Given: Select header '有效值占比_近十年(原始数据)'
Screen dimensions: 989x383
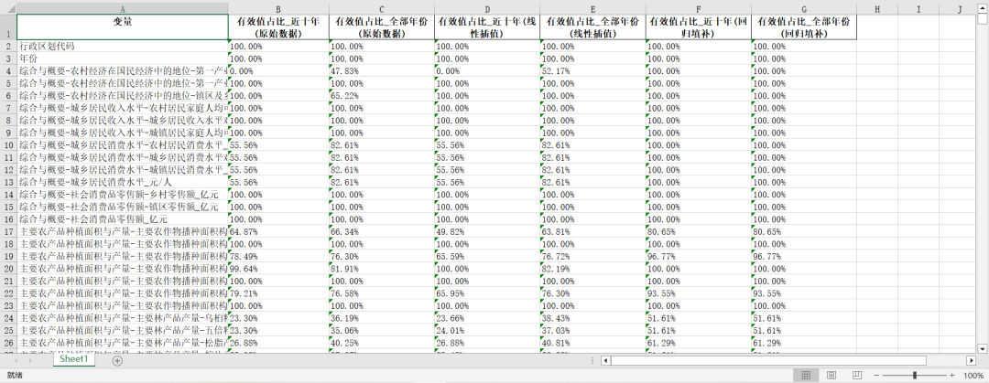Looking at the screenshot, I should (x=278, y=27).
